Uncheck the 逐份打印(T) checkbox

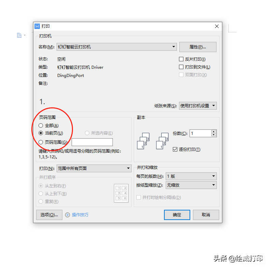pyautogui.click(x=175, y=149)
